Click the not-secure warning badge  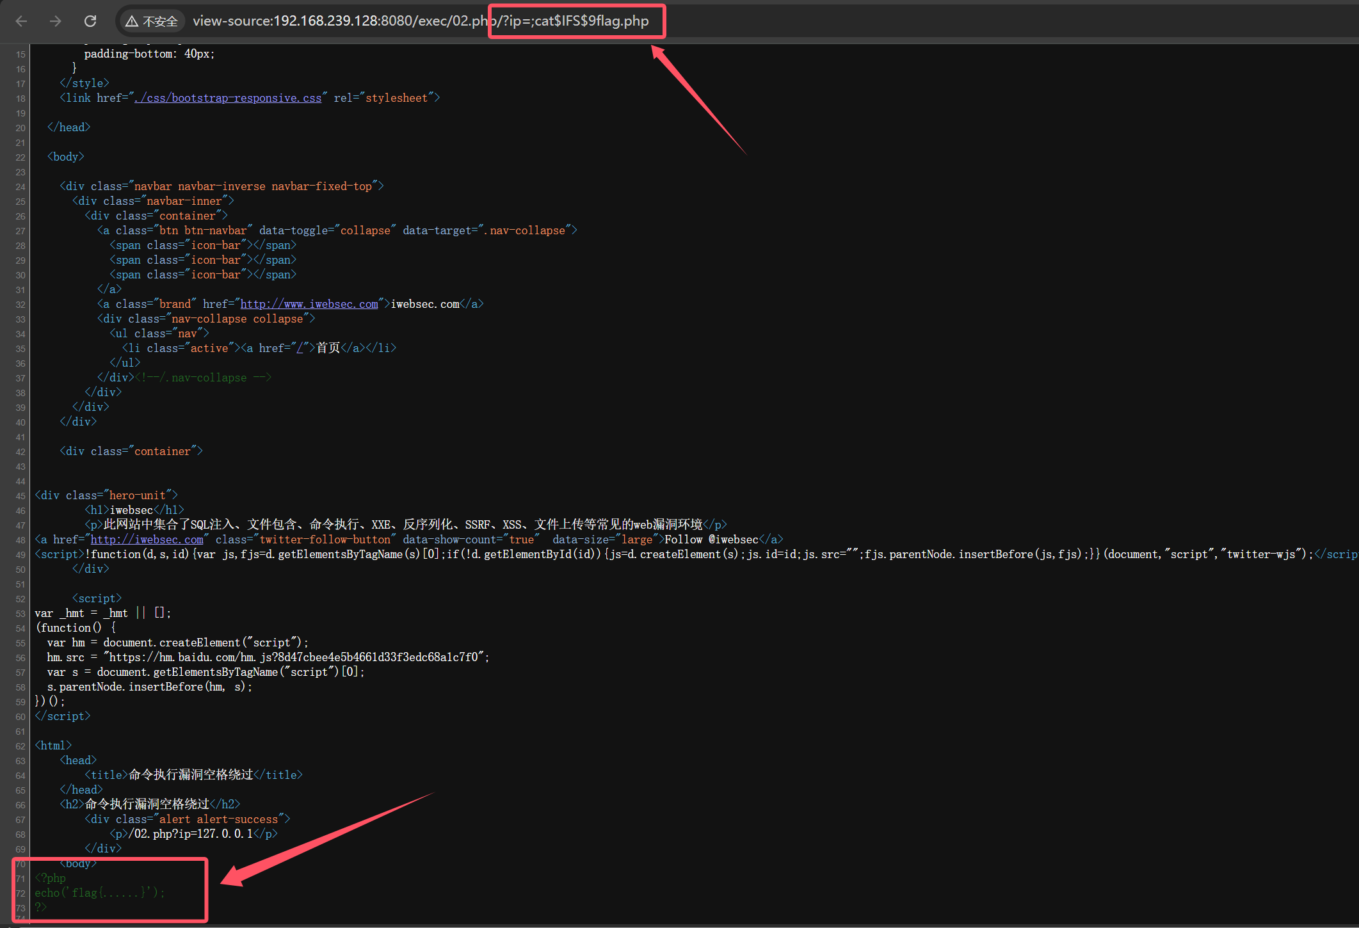tap(152, 21)
